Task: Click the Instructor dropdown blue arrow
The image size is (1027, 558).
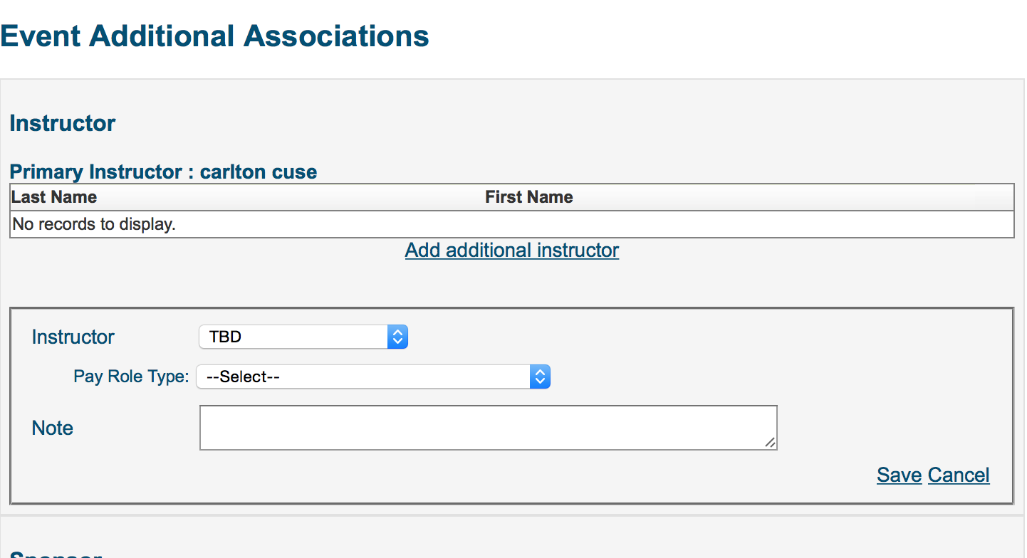Action: [x=397, y=337]
